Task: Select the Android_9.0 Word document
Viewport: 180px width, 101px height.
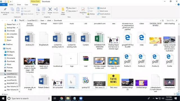Action: pos(30,39)
